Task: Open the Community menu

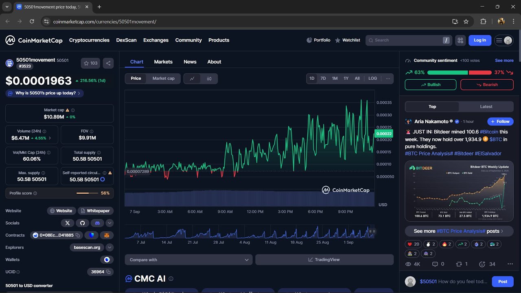Action: pyautogui.click(x=188, y=40)
